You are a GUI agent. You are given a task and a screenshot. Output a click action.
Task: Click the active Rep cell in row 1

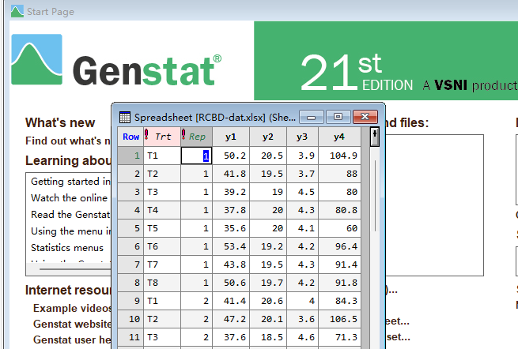(196, 156)
